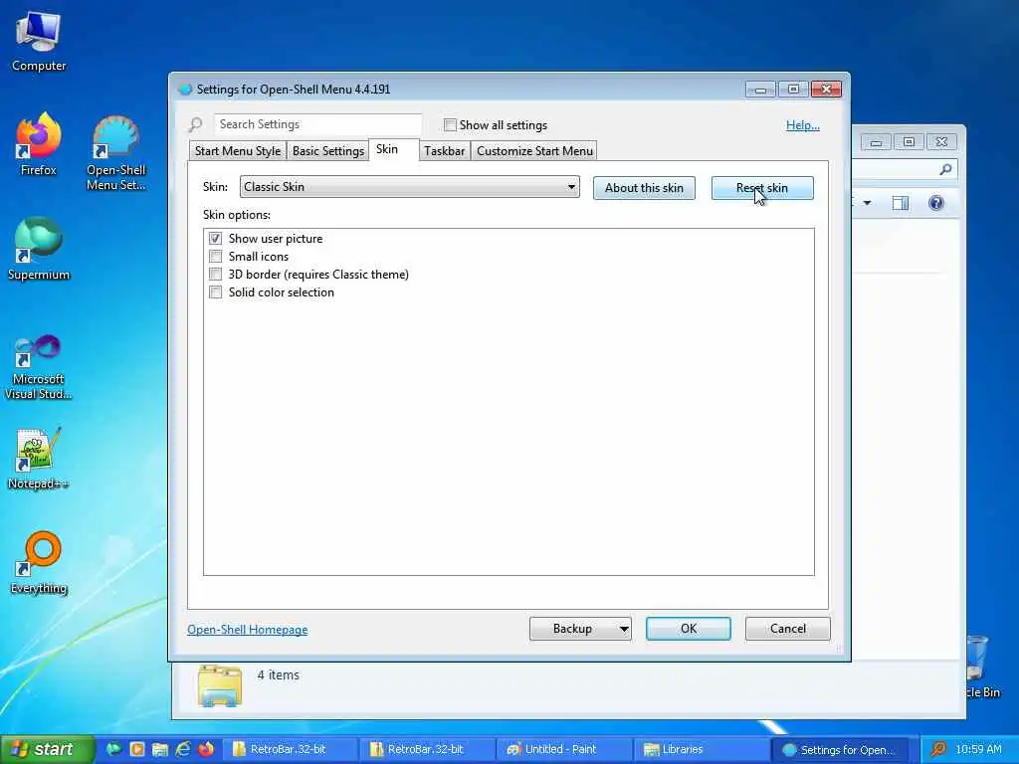Screen dimensions: 1019x764
Task: Click the blue help icon in Libraries window
Action: coord(935,203)
